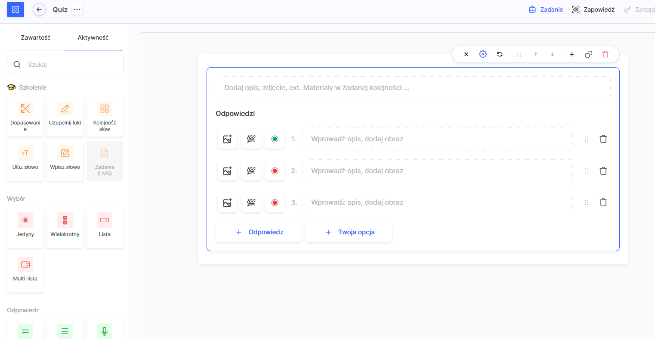Go back using the arrow button
This screenshot has height=339, width=655.
39,9
